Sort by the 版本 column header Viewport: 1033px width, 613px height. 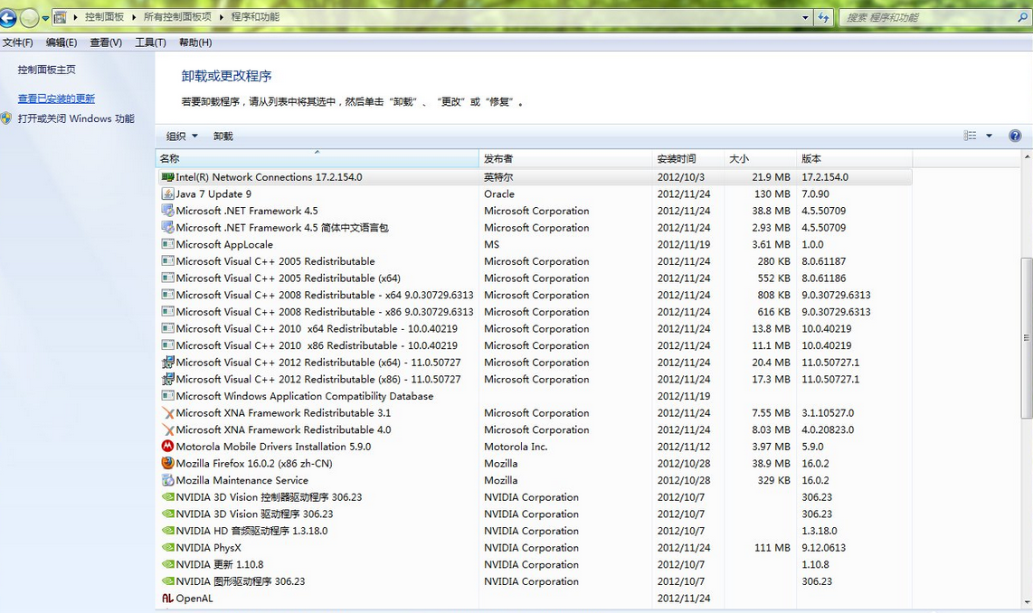point(855,159)
